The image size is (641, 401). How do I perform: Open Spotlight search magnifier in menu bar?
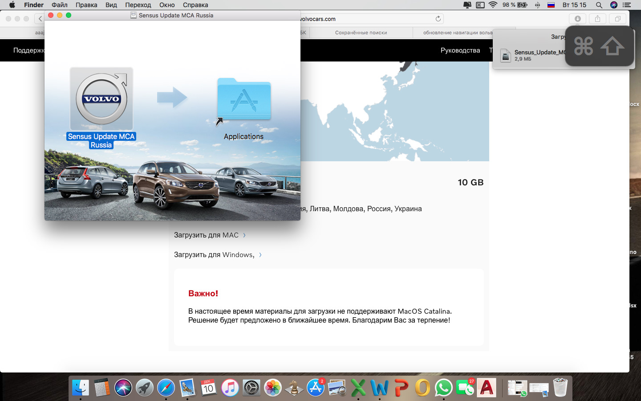pos(599,5)
